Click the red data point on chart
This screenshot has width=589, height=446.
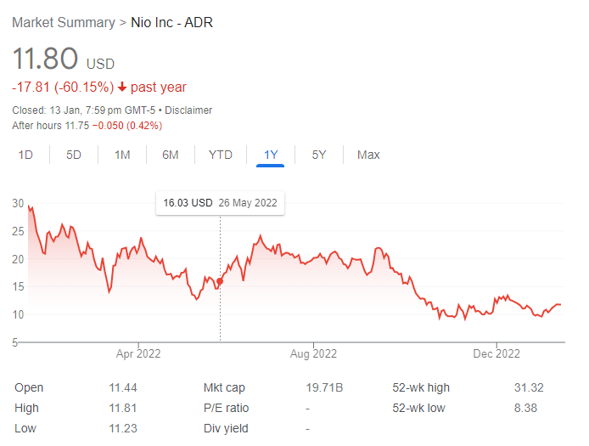click(x=221, y=281)
